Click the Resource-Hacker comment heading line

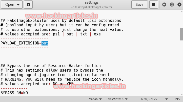[x=51, y=66]
